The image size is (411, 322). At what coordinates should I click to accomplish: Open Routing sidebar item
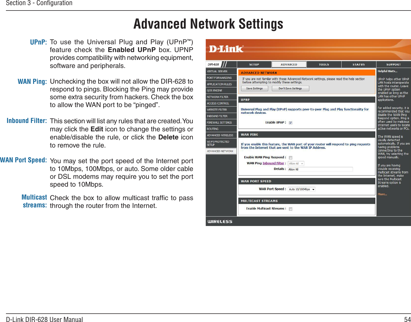pyautogui.click(x=221, y=129)
